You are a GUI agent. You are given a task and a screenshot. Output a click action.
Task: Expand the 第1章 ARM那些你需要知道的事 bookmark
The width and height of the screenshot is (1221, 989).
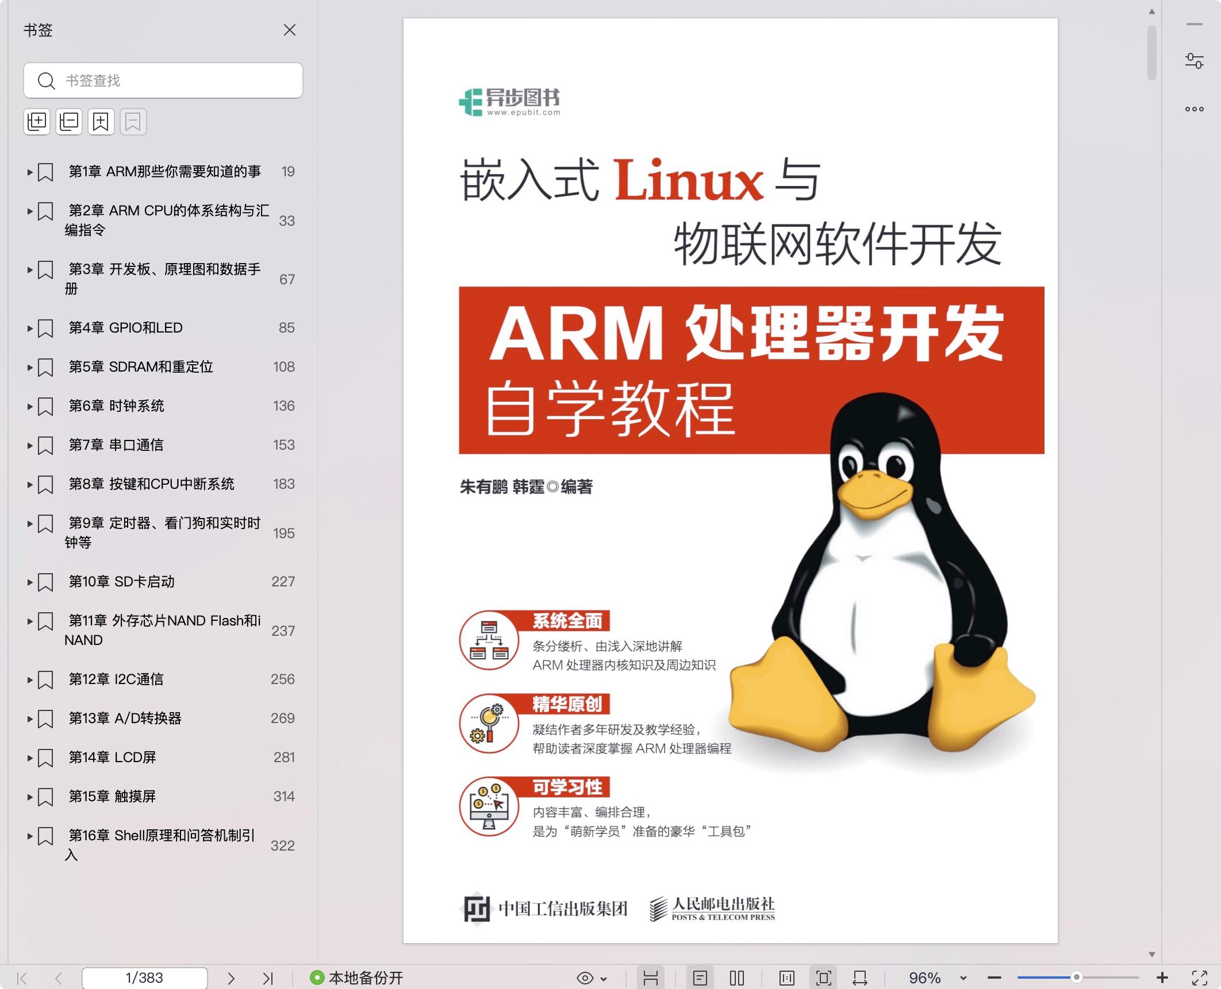[29, 172]
